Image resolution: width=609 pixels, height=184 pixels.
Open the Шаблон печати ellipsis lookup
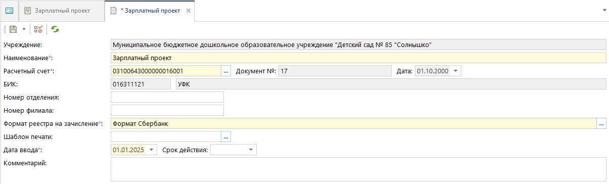click(x=226, y=136)
